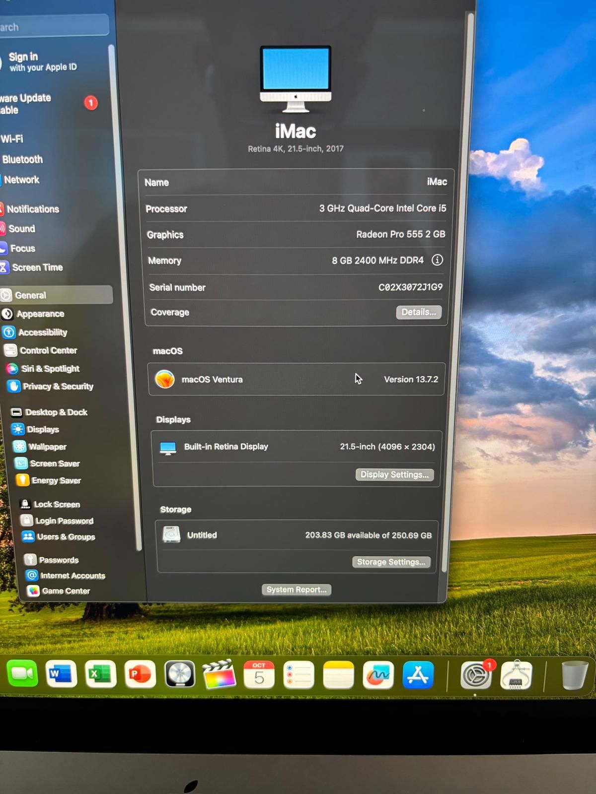Click the Coverage Details button
This screenshot has height=794, width=596.
419,312
